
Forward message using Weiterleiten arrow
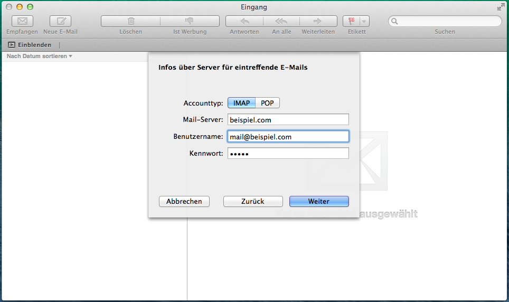click(318, 21)
